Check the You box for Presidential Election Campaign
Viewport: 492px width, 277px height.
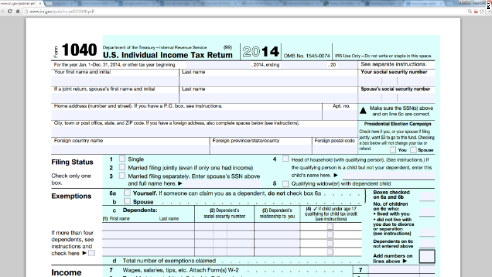(x=393, y=150)
